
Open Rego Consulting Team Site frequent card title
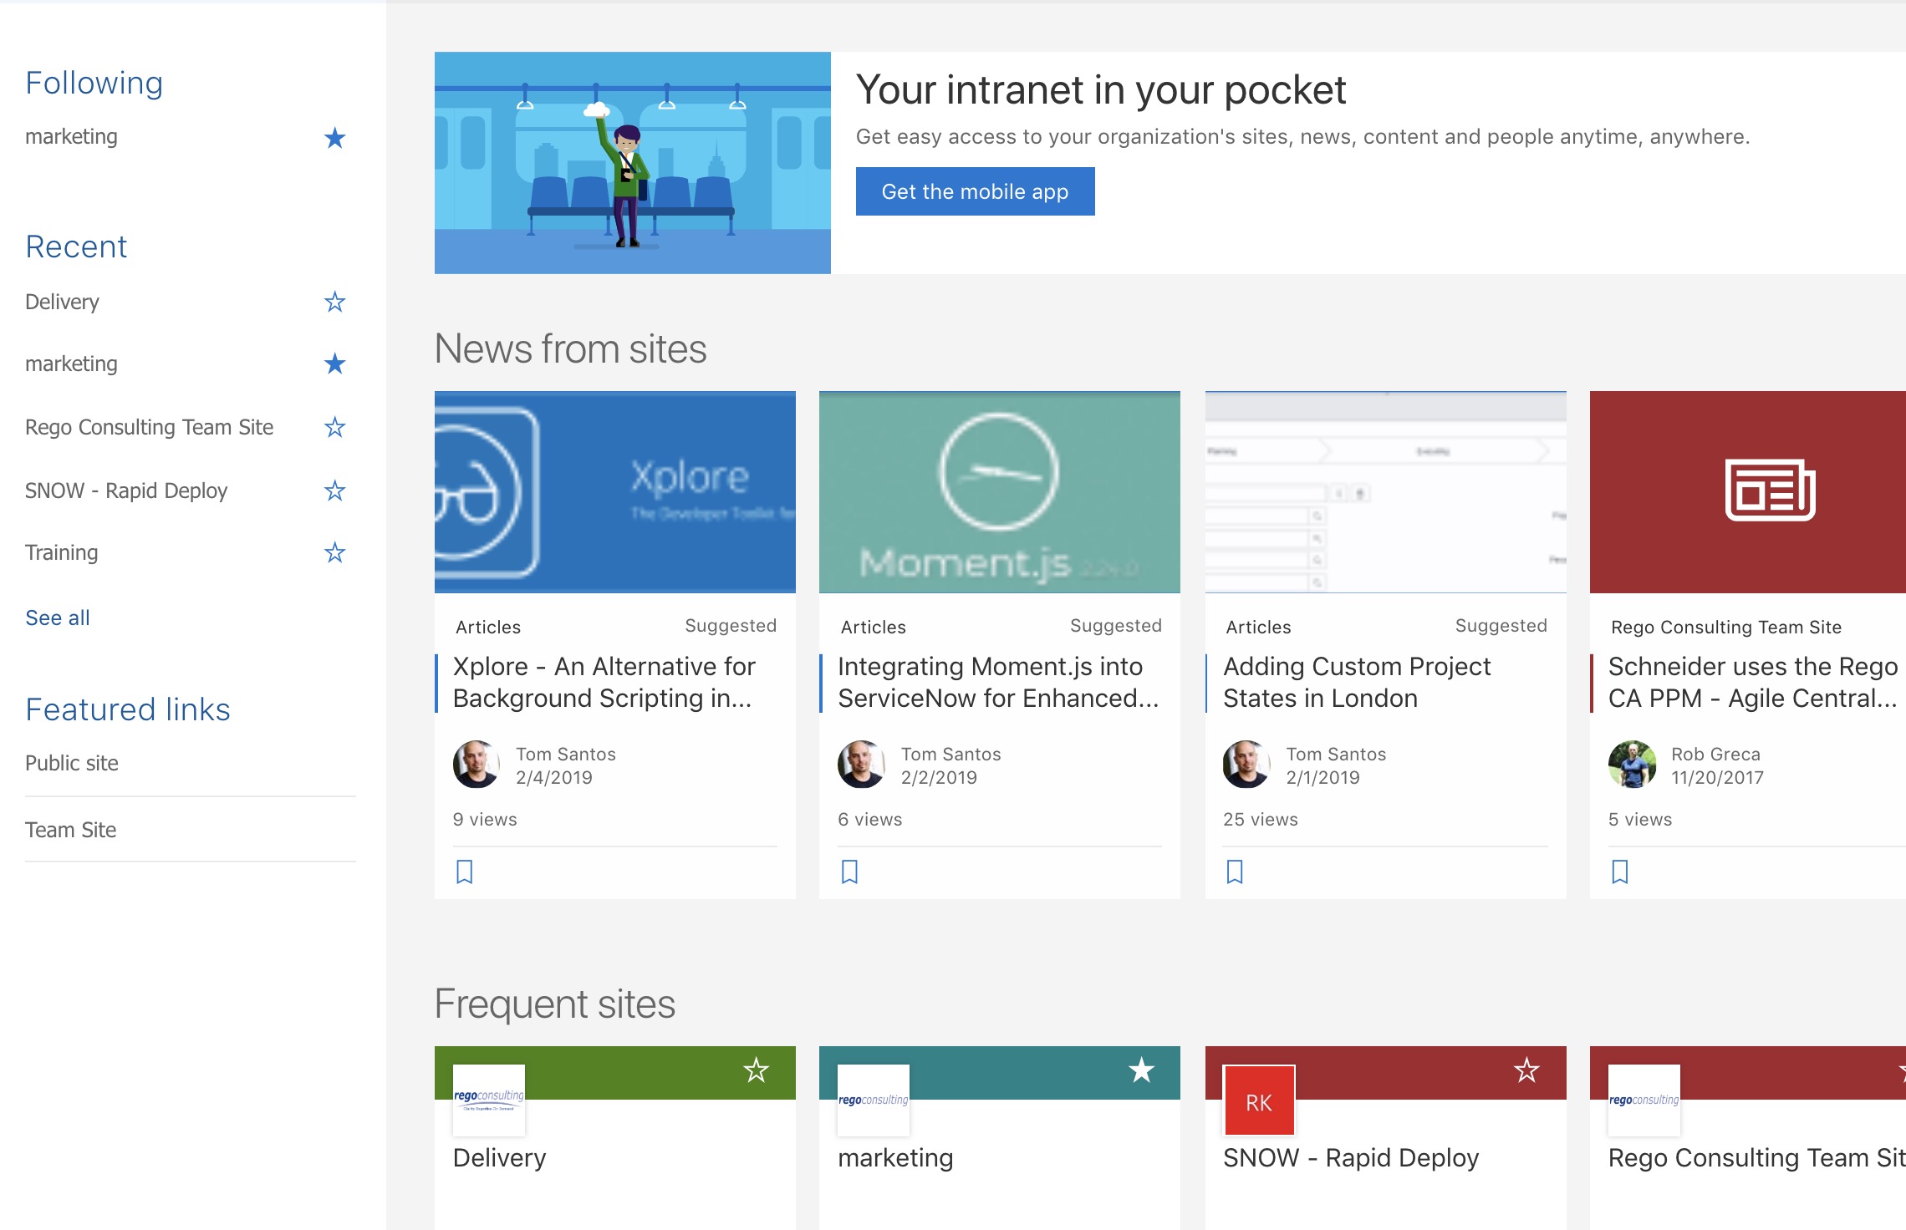pos(1756,1157)
